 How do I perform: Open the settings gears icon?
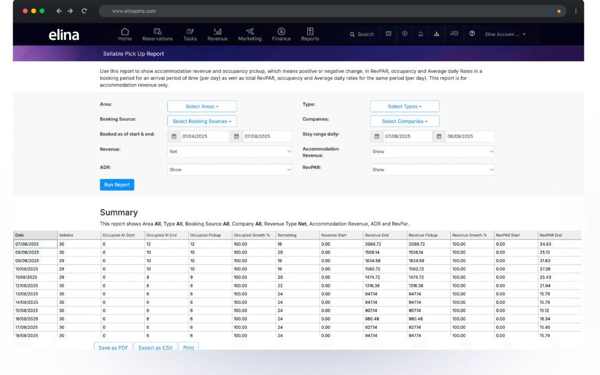tap(454, 34)
